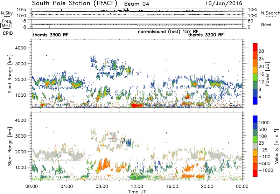The width and height of the screenshot is (280, 194).
Task: Click the "themis 3300 RF" label beginning at 00:00
Action: point(50,35)
